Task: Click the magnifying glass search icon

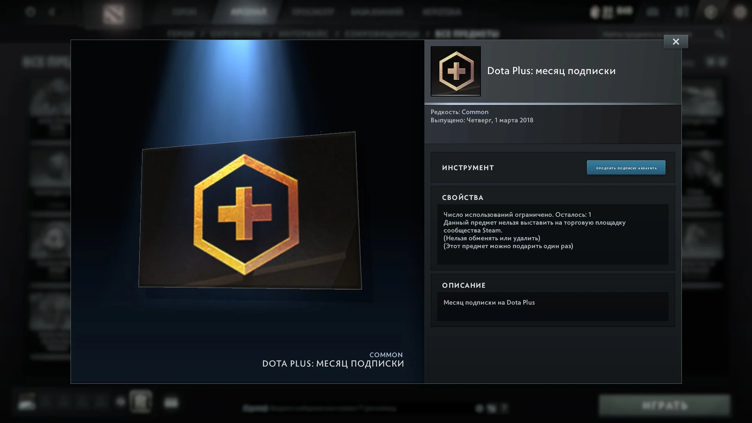Action: [719, 34]
